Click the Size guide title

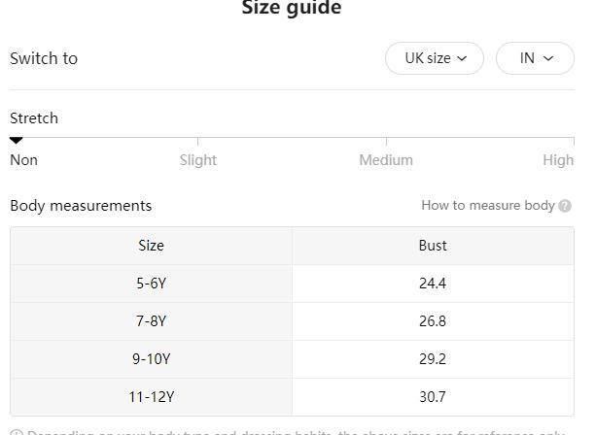[x=291, y=9]
